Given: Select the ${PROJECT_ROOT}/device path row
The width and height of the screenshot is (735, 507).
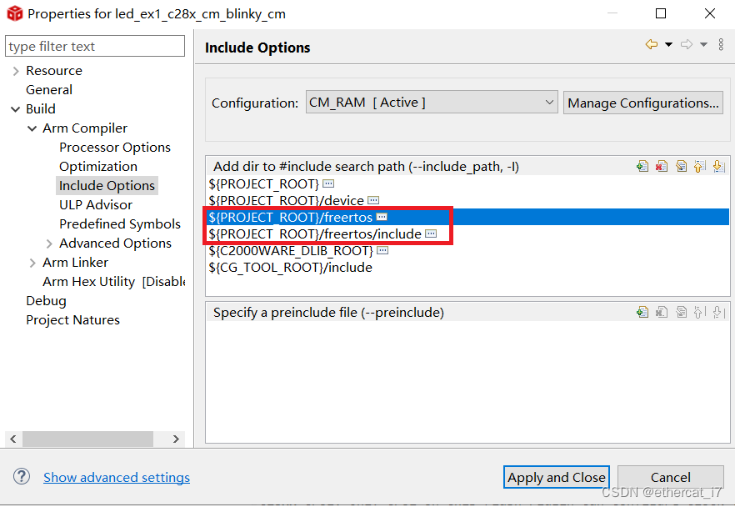Looking at the screenshot, I should click(x=467, y=200).
